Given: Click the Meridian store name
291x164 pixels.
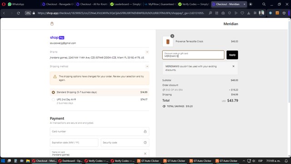Looking at the screenshot, I should 231,24.
